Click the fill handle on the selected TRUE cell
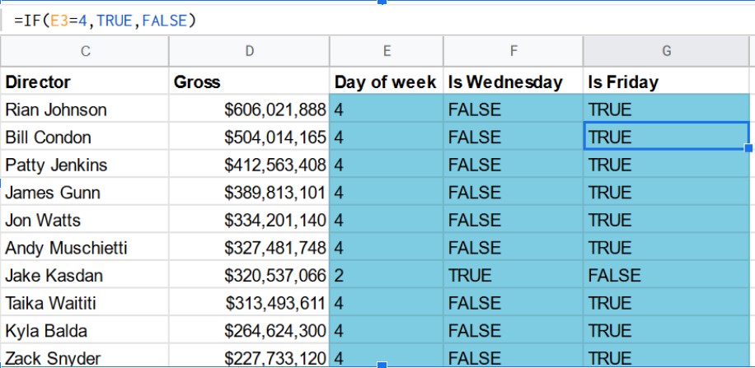Screen dimensions: 755x368 pyautogui.click(x=748, y=149)
